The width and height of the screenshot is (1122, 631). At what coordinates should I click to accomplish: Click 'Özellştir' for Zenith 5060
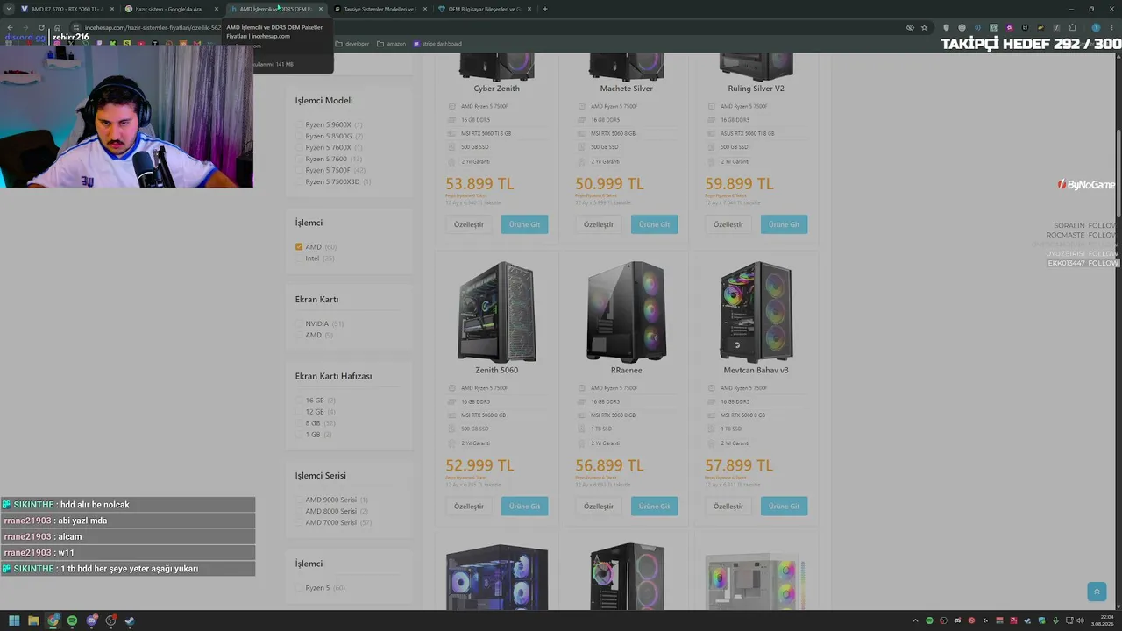click(x=469, y=506)
